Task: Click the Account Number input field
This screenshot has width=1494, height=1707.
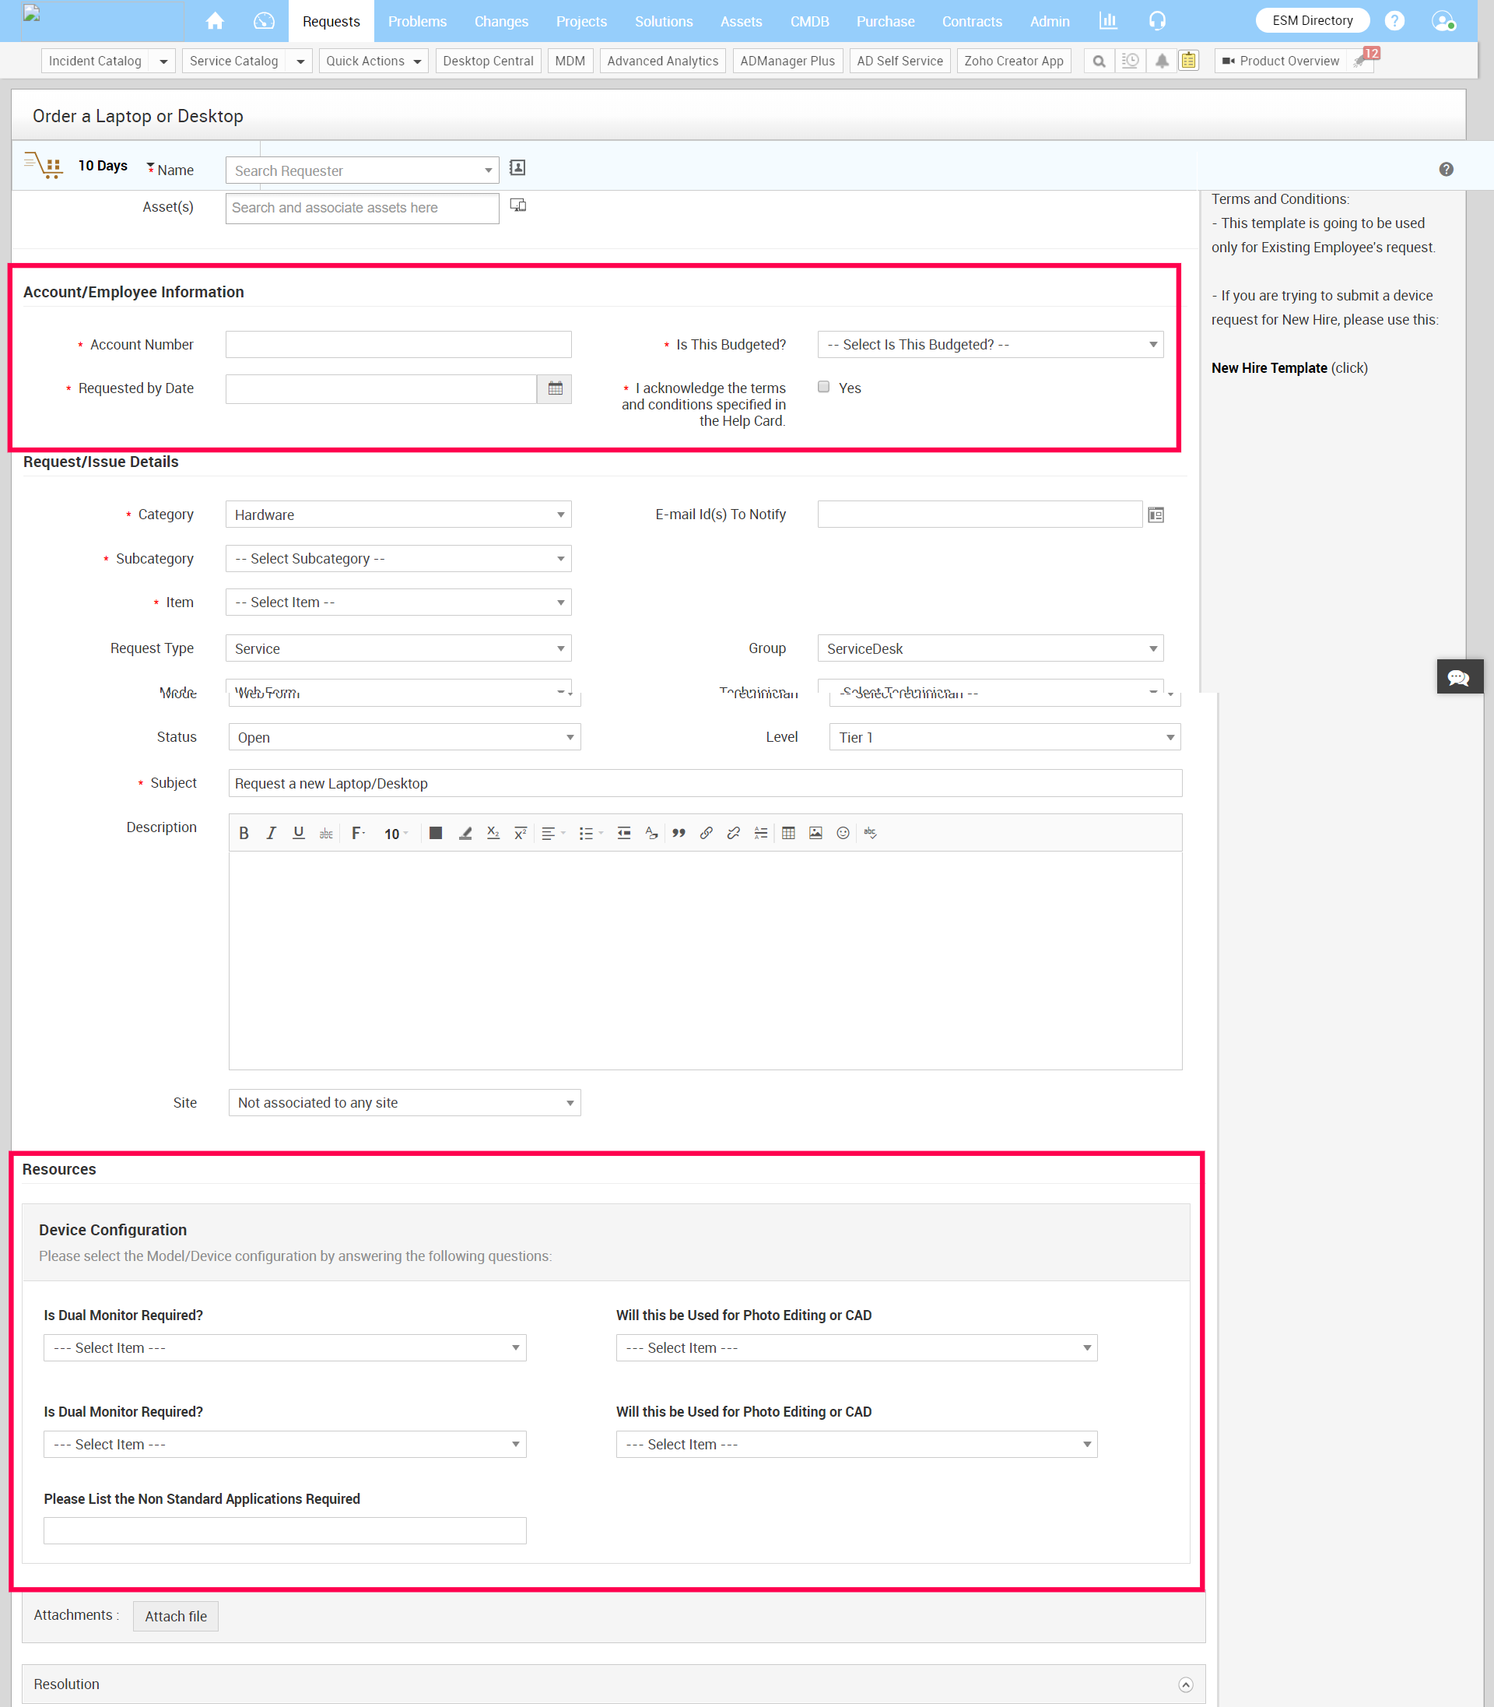Action: (398, 344)
